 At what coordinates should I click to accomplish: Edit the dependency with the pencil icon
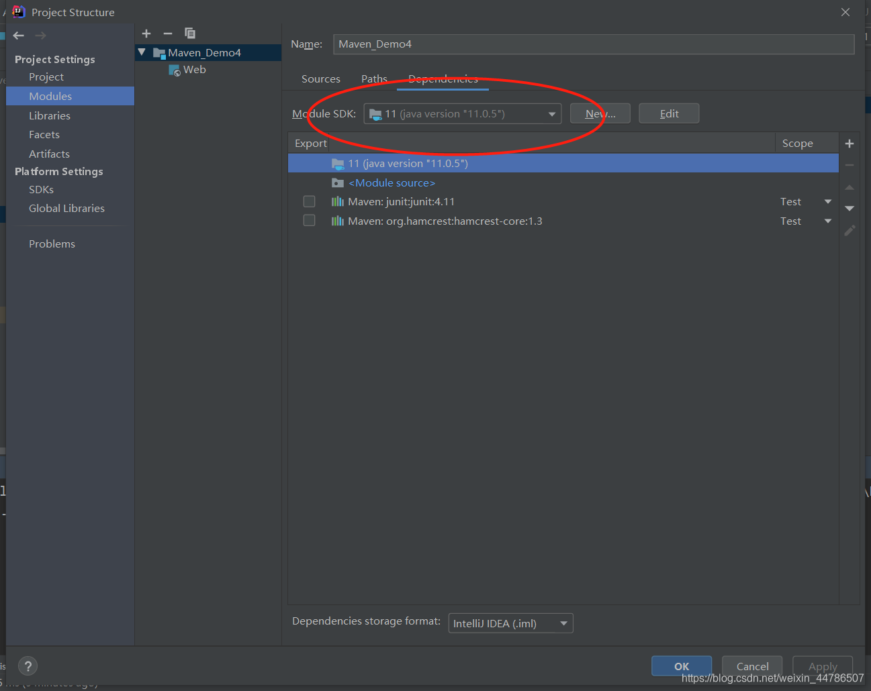pos(850,231)
